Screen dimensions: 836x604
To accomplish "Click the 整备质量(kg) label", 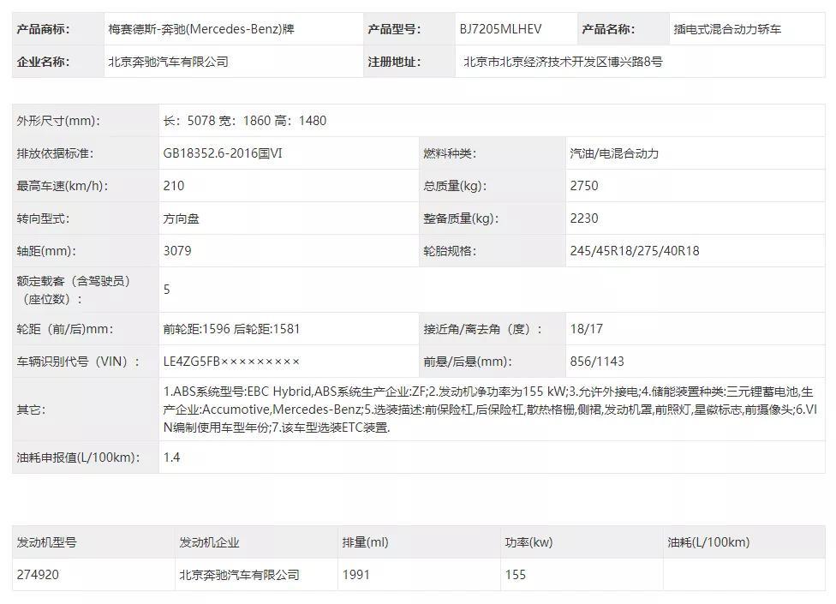I will [461, 218].
